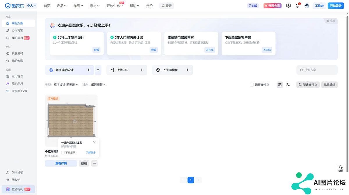
Task: Click the 搜索方案 input field
Action: [x=317, y=70]
